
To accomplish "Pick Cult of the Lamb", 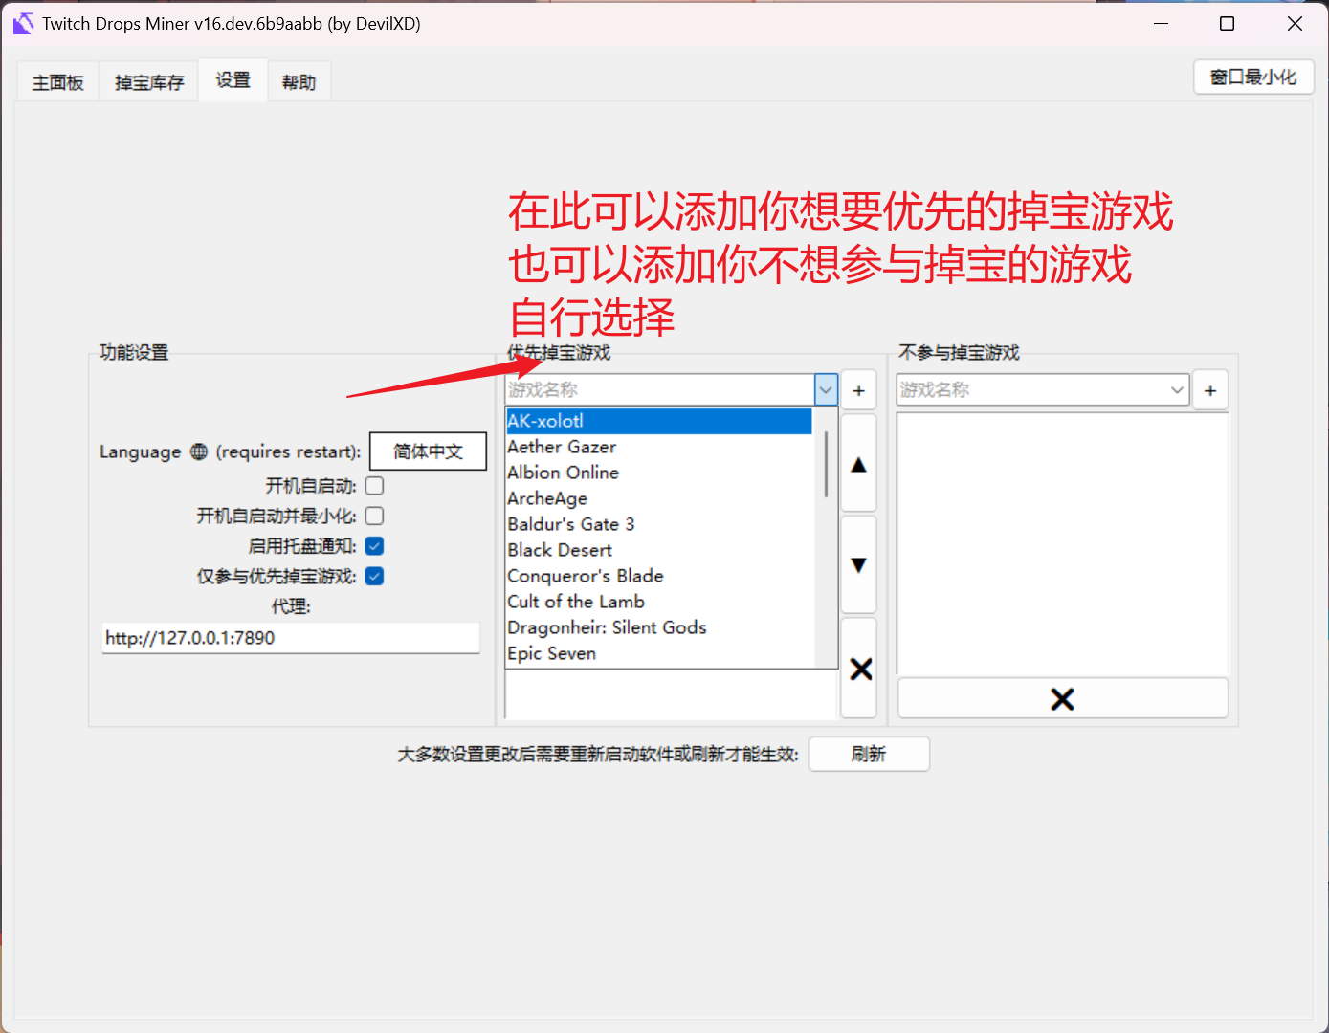I will click(x=659, y=602).
